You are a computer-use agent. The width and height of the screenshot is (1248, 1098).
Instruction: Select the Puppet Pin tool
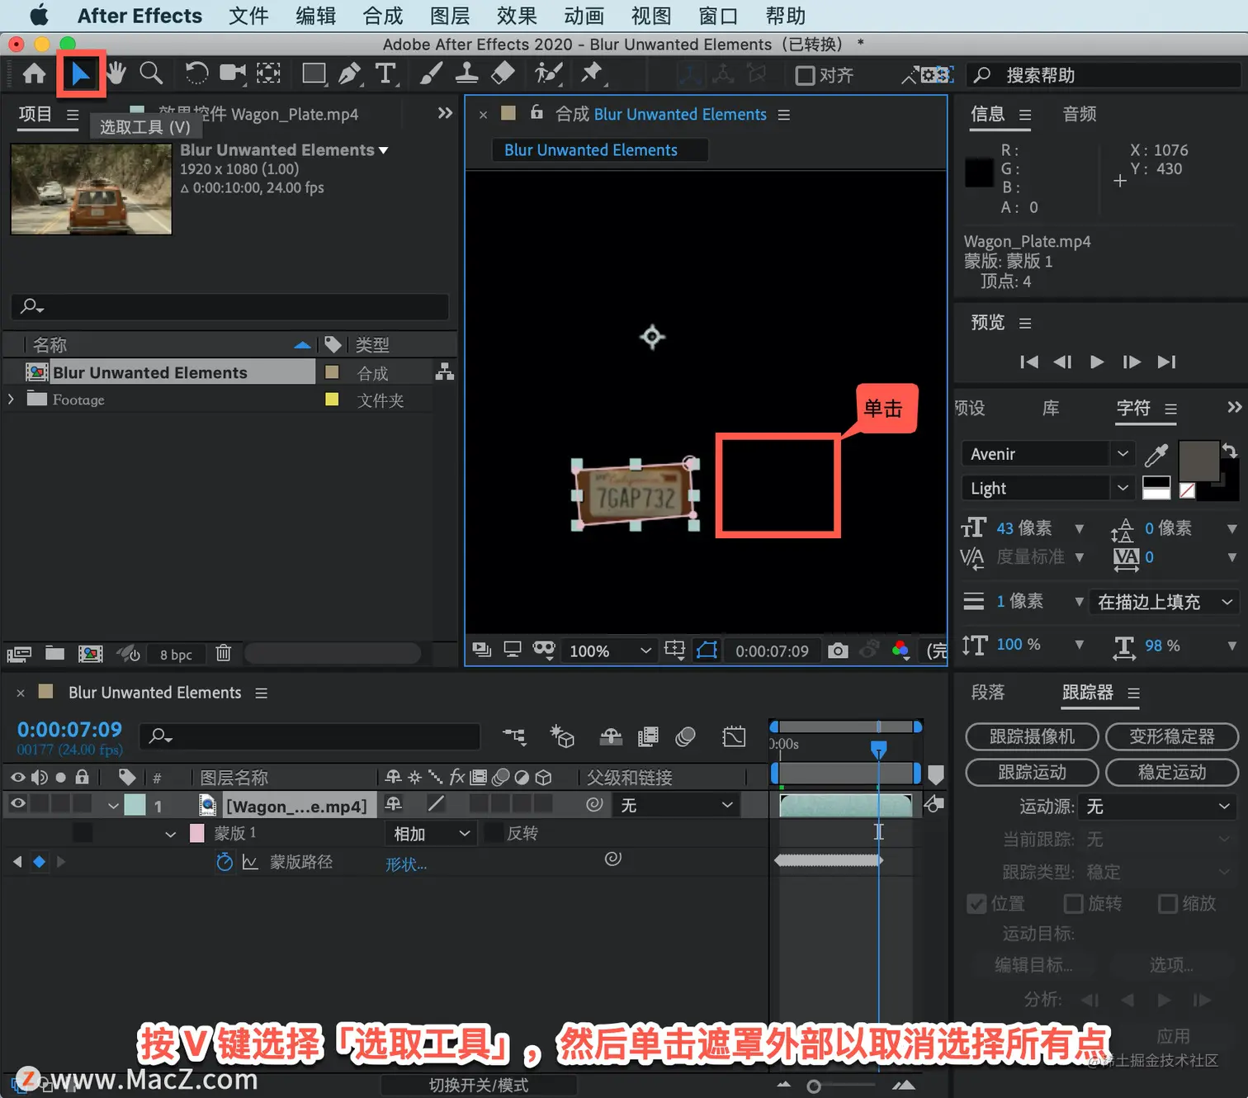591,73
